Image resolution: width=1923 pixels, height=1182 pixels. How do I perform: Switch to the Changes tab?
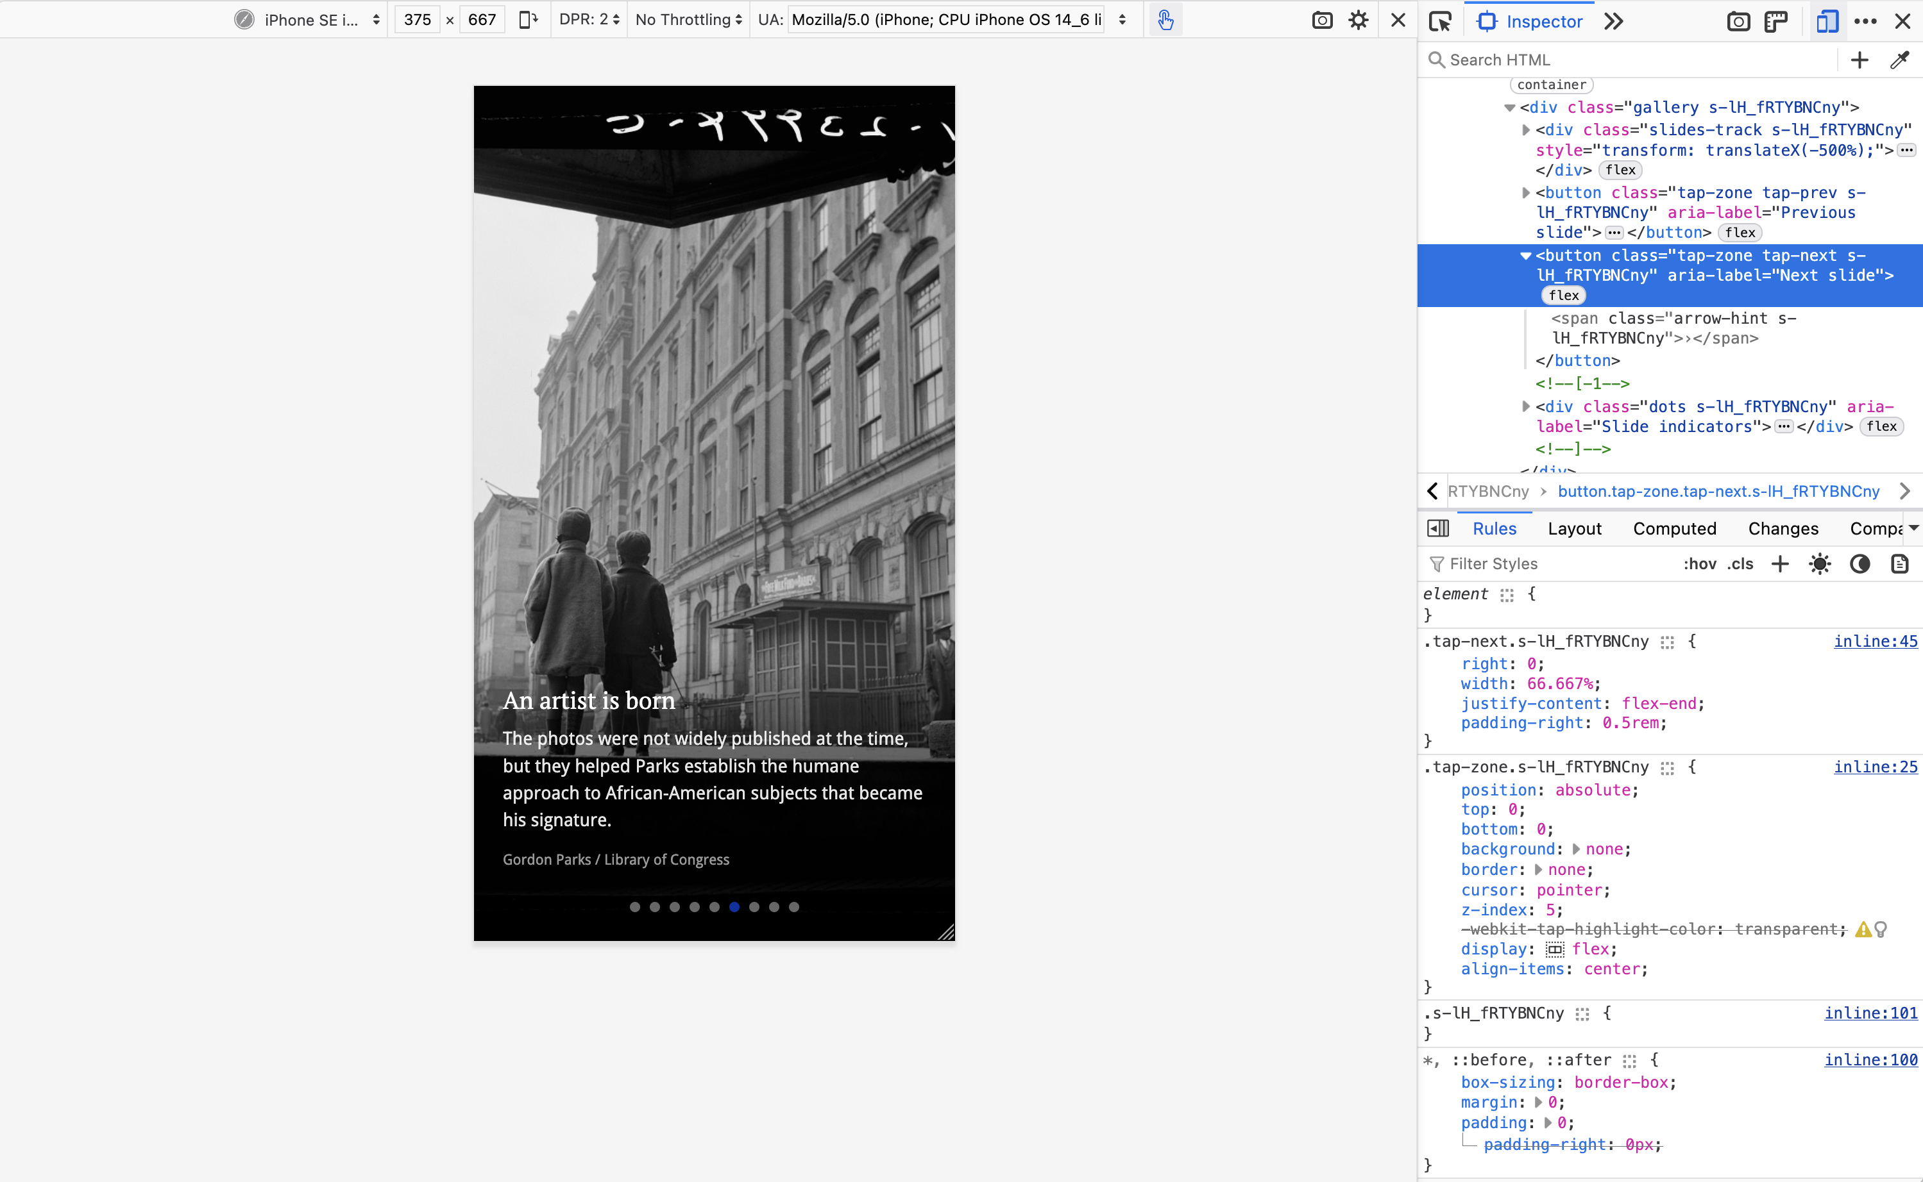click(1783, 528)
